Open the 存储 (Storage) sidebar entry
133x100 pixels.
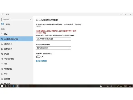tap(16, 74)
